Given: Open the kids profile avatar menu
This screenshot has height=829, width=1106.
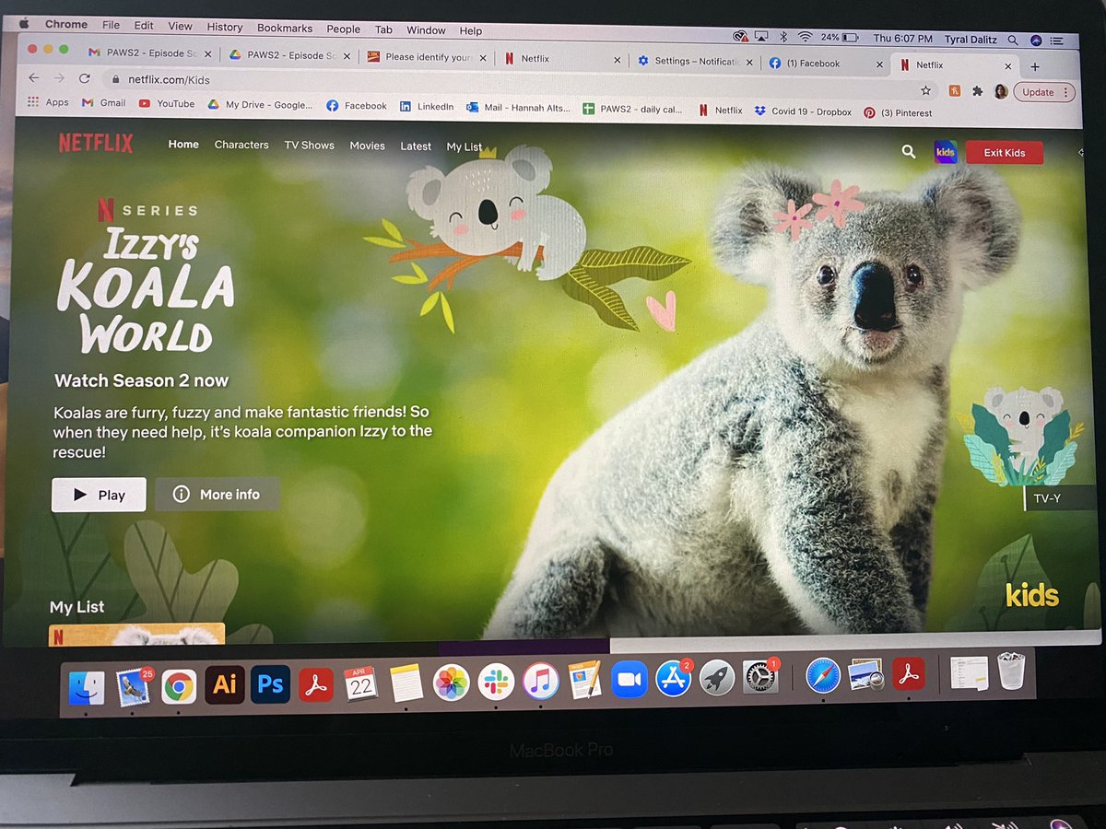Looking at the screenshot, I should pyautogui.click(x=946, y=152).
